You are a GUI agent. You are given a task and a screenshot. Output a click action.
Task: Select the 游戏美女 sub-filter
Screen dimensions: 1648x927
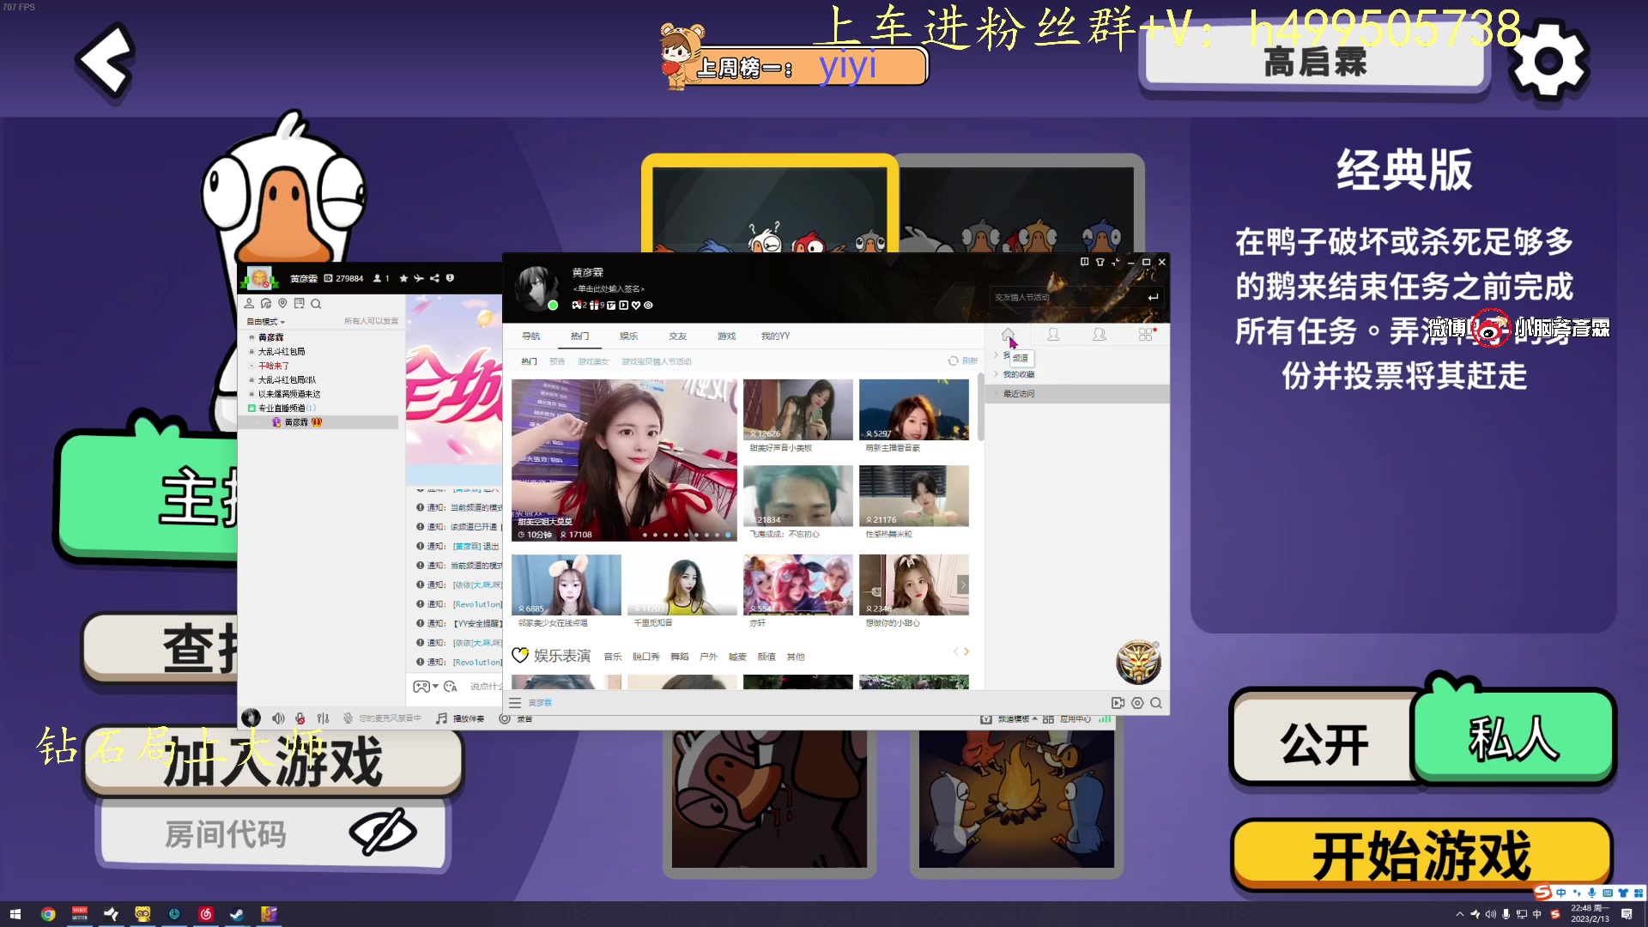click(x=593, y=361)
